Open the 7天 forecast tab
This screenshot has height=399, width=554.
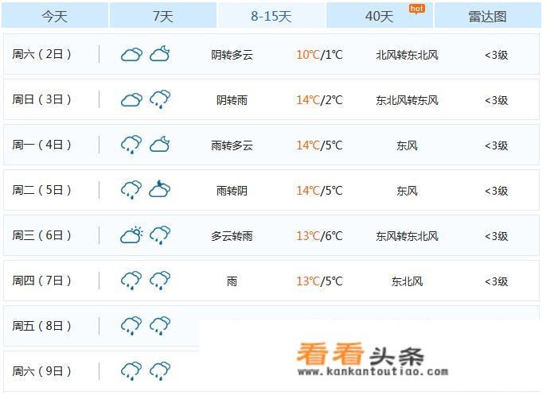tap(163, 15)
